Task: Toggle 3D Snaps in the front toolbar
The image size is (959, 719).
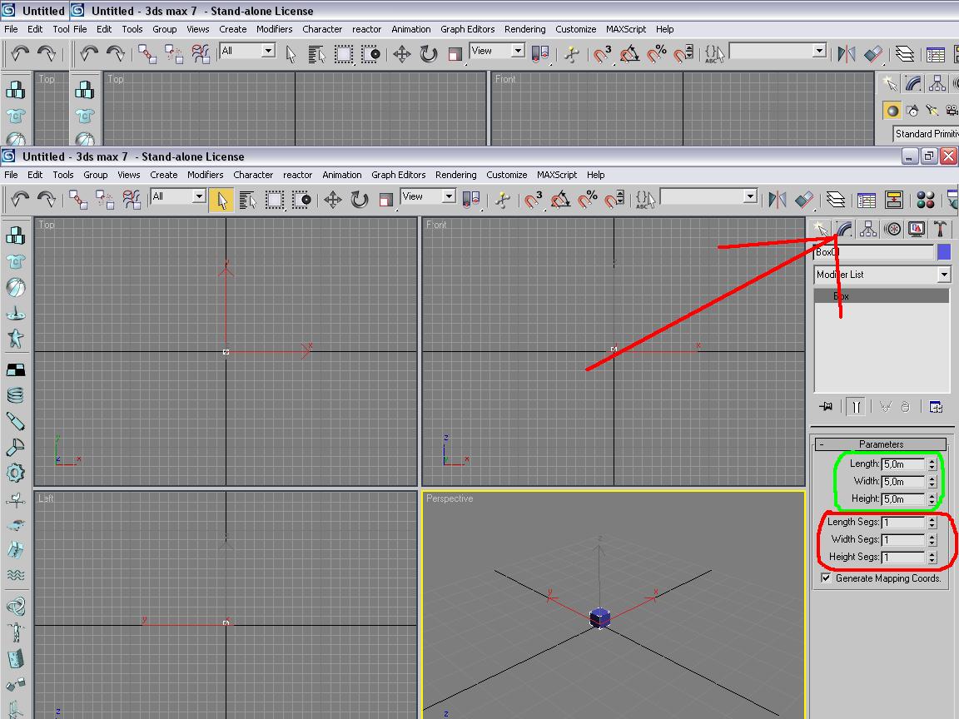Action: (534, 200)
